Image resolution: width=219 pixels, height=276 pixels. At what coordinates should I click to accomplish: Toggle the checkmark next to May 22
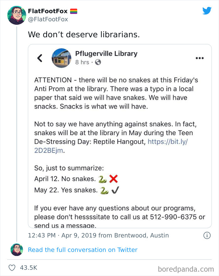tap(115, 190)
